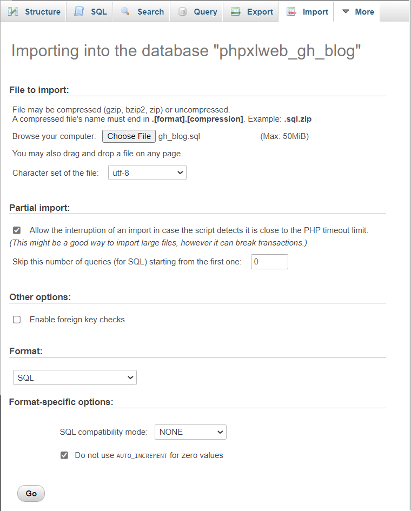411x511 pixels.
Task: Enable foreign key checks checkbox
Action: click(x=17, y=320)
